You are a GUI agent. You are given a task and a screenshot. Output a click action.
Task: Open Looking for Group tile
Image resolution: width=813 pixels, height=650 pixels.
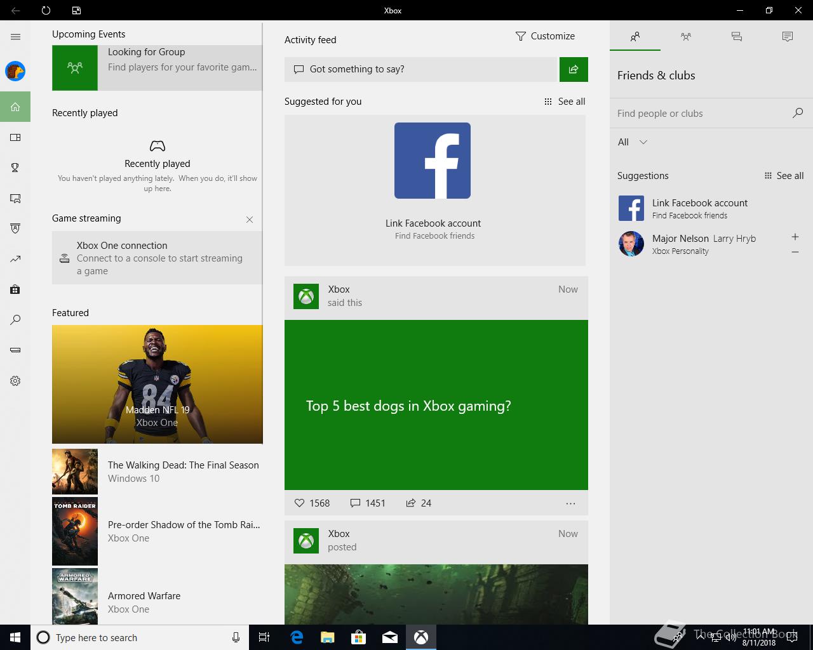tap(157, 67)
